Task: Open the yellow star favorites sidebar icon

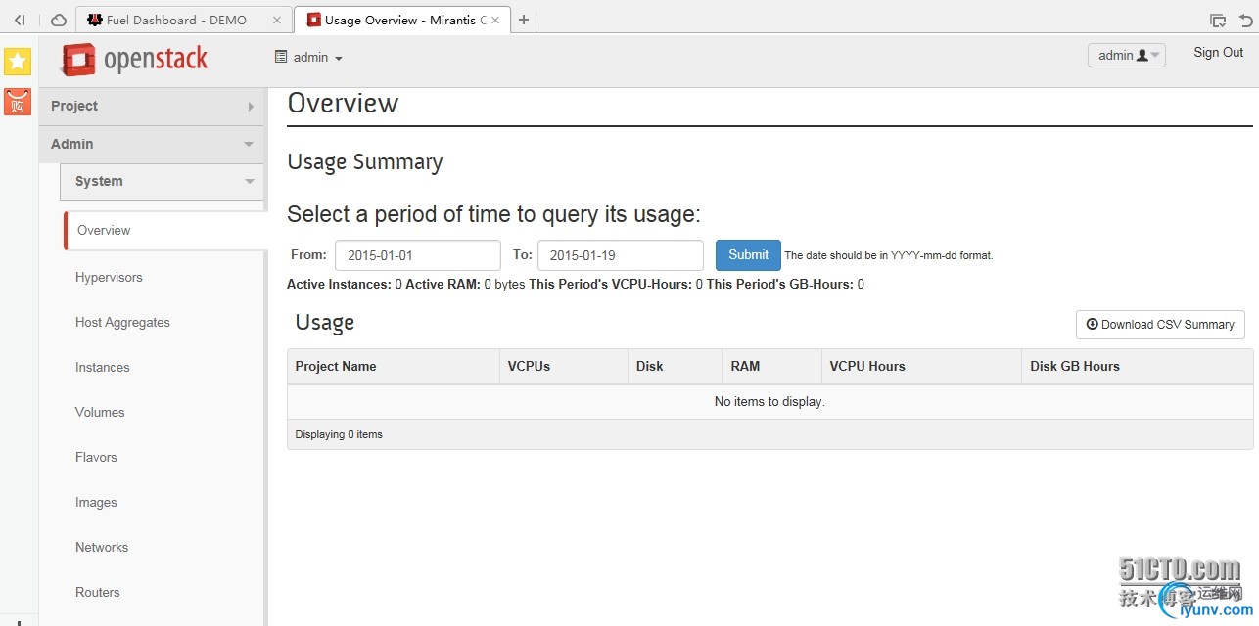Action: coord(18,62)
